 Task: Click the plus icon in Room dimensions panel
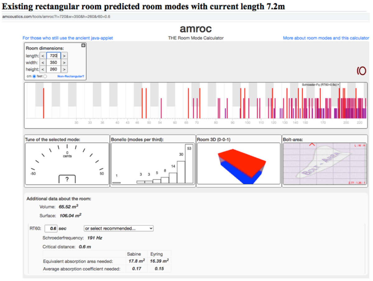coord(83,46)
